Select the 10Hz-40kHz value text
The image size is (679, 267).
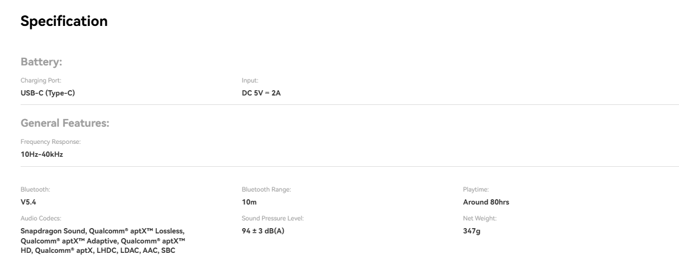[42, 154]
